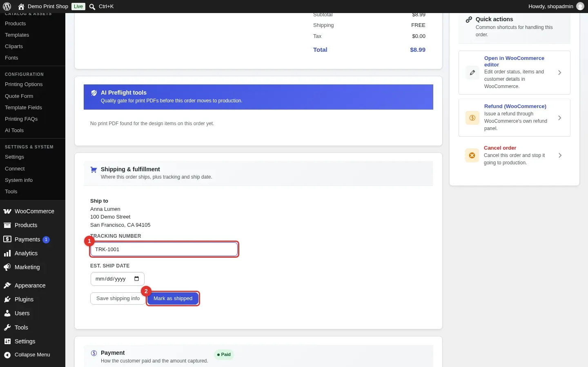Open Quote Form menu item
The width and height of the screenshot is (588, 367).
click(x=19, y=96)
